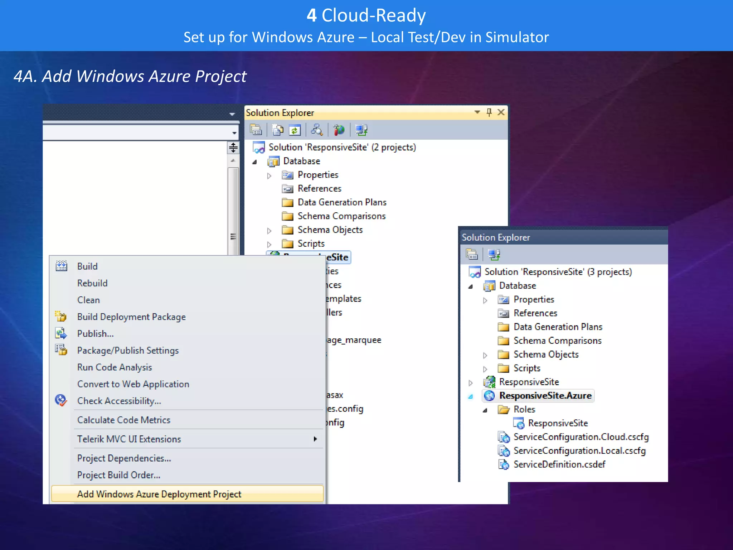Open Window Position dropdown on Solution Explorer title

(x=477, y=112)
